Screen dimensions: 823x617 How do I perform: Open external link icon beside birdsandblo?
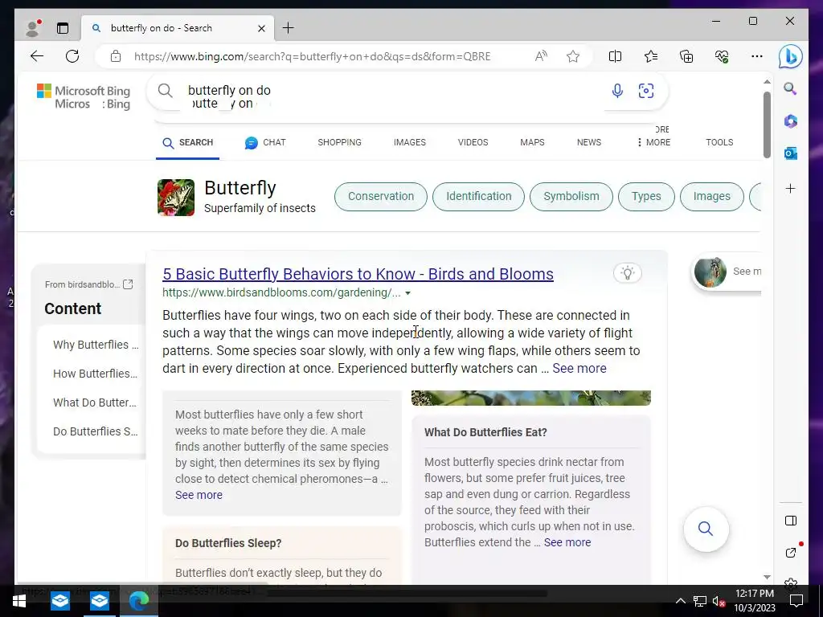pyautogui.click(x=128, y=284)
